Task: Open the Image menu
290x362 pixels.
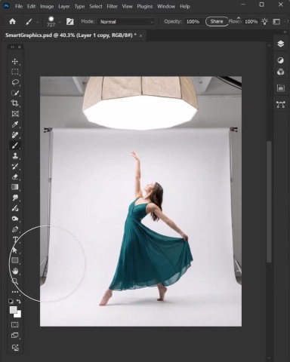Action: (47, 6)
